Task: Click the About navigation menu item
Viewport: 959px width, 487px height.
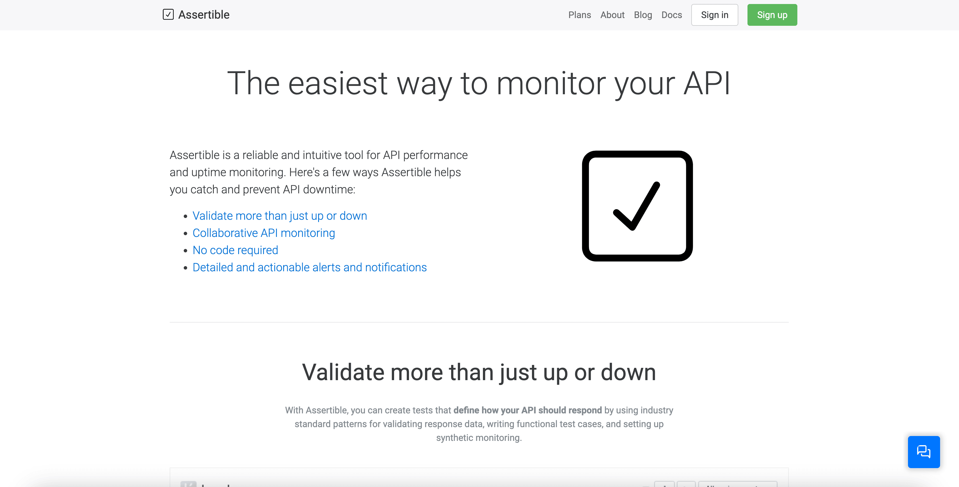Action: coord(611,15)
